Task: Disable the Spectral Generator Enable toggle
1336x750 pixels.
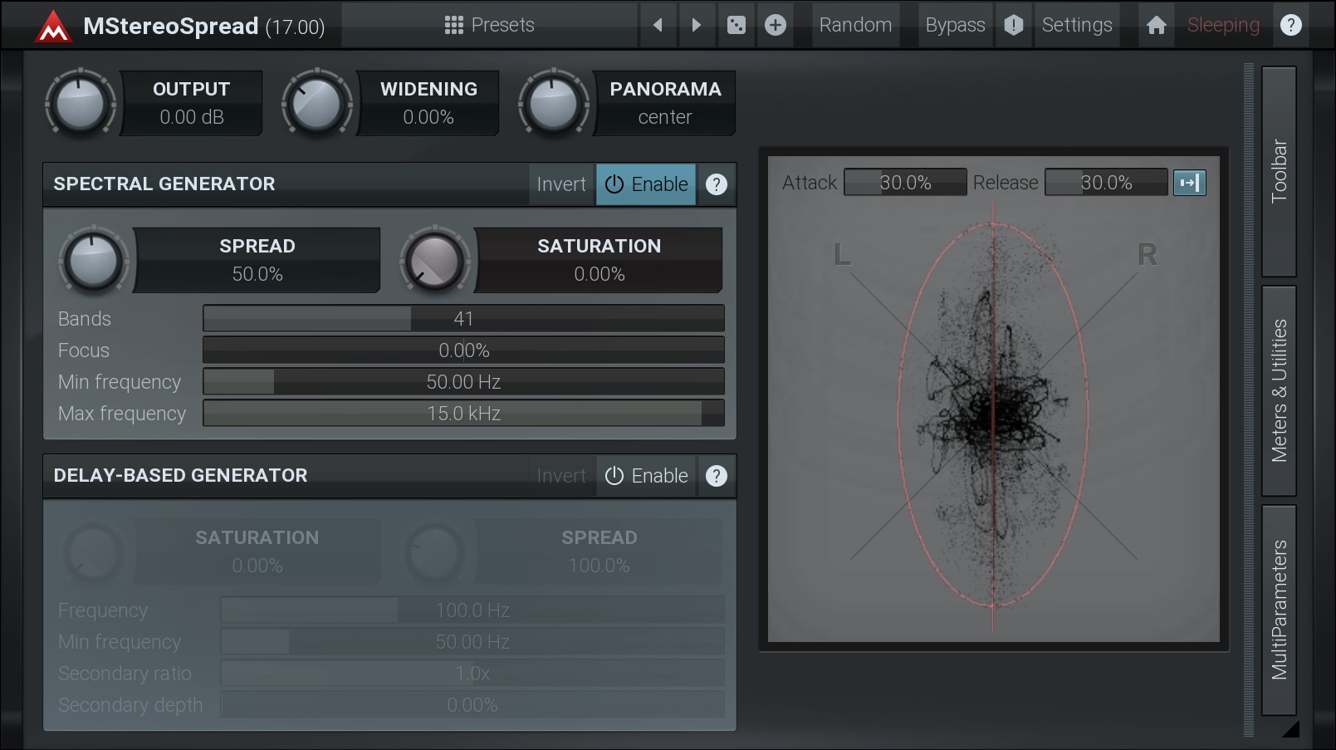Action: [x=646, y=184]
